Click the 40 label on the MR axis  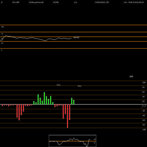point(143,97)
